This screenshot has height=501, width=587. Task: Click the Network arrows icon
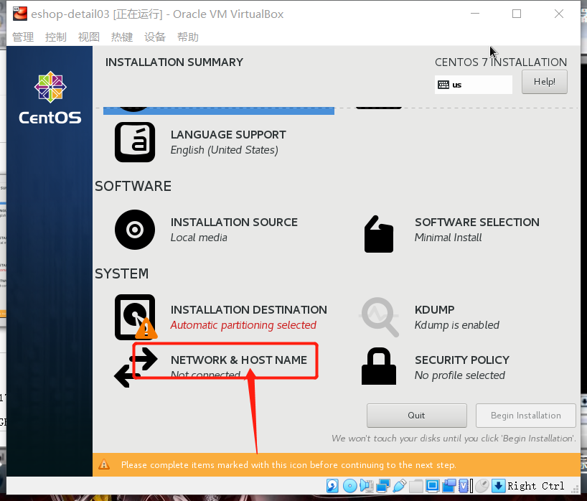pyautogui.click(x=136, y=367)
